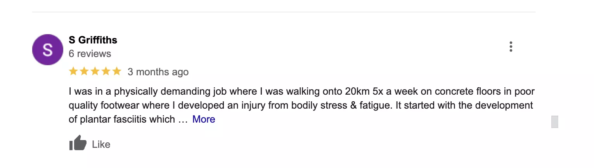Click the horizontal divider above the review
The height and width of the screenshot is (168, 594).
click(284, 12)
